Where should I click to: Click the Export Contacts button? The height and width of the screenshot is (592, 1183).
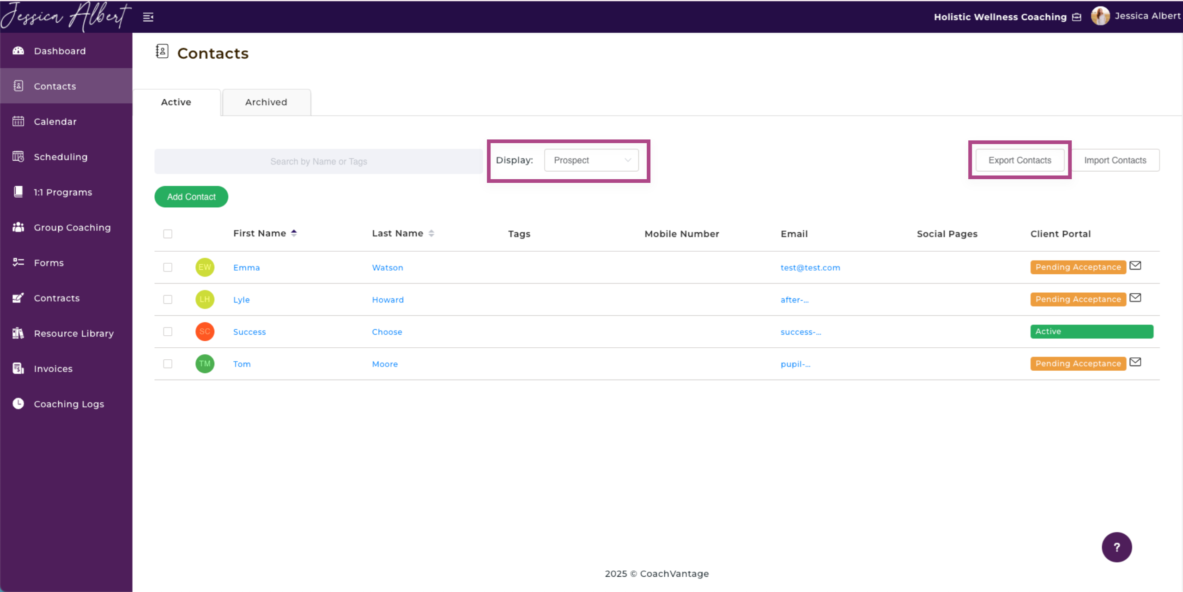click(1019, 160)
